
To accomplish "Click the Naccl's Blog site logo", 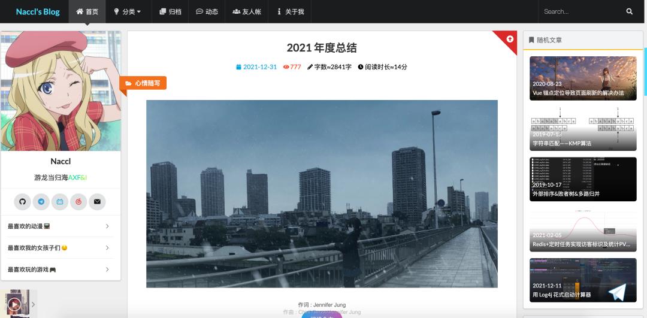I will coord(38,11).
